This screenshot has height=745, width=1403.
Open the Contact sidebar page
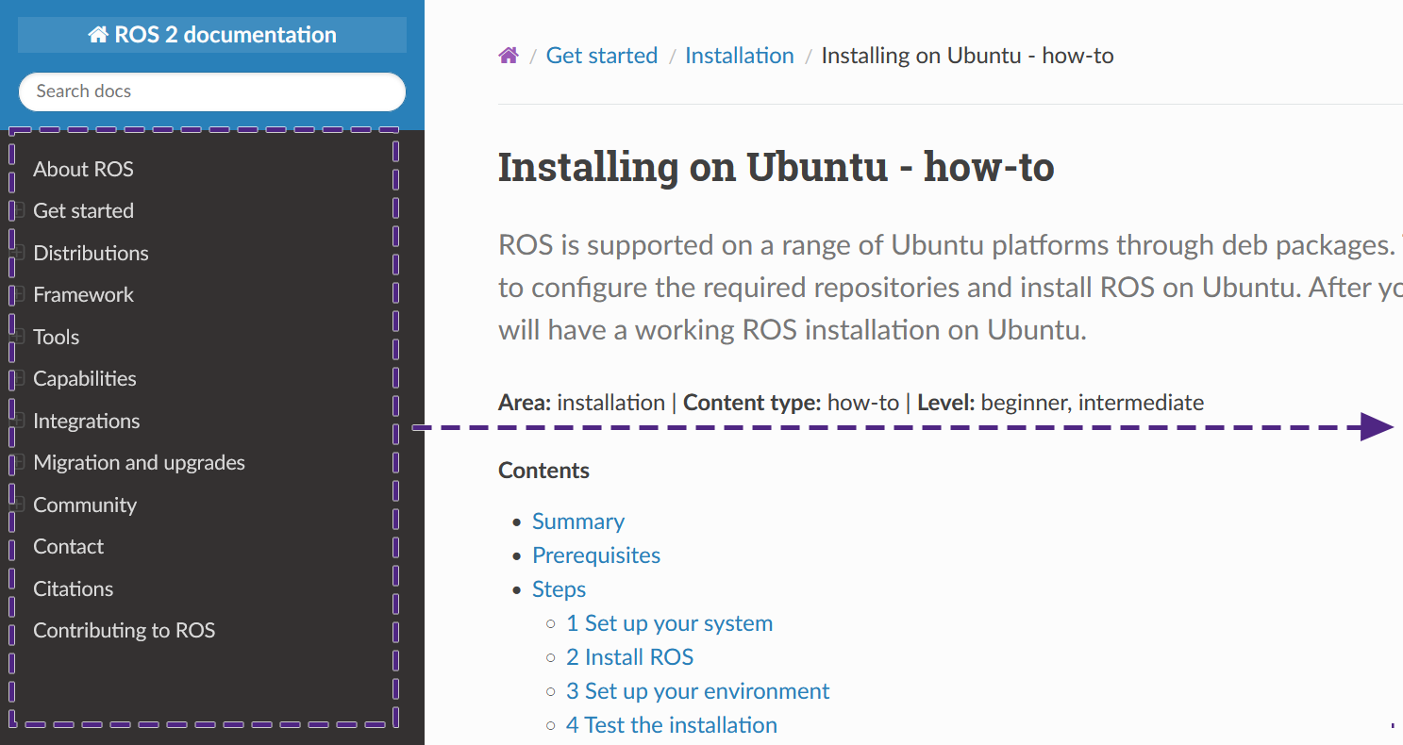[68, 547]
